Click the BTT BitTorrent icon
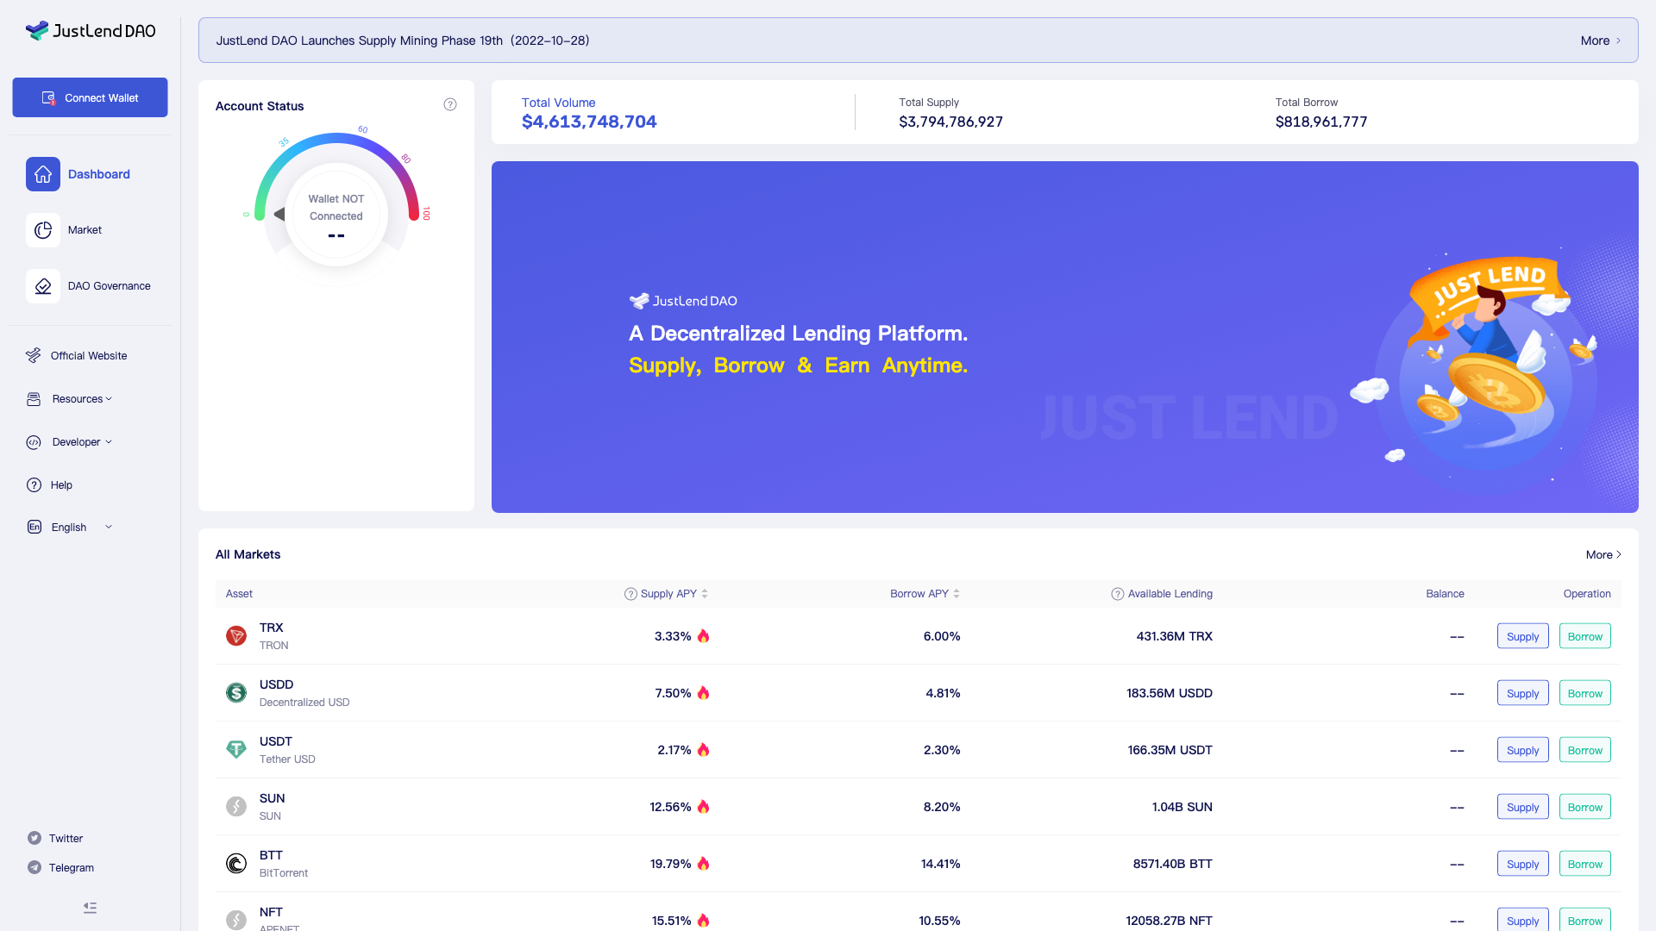 click(x=236, y=864)
